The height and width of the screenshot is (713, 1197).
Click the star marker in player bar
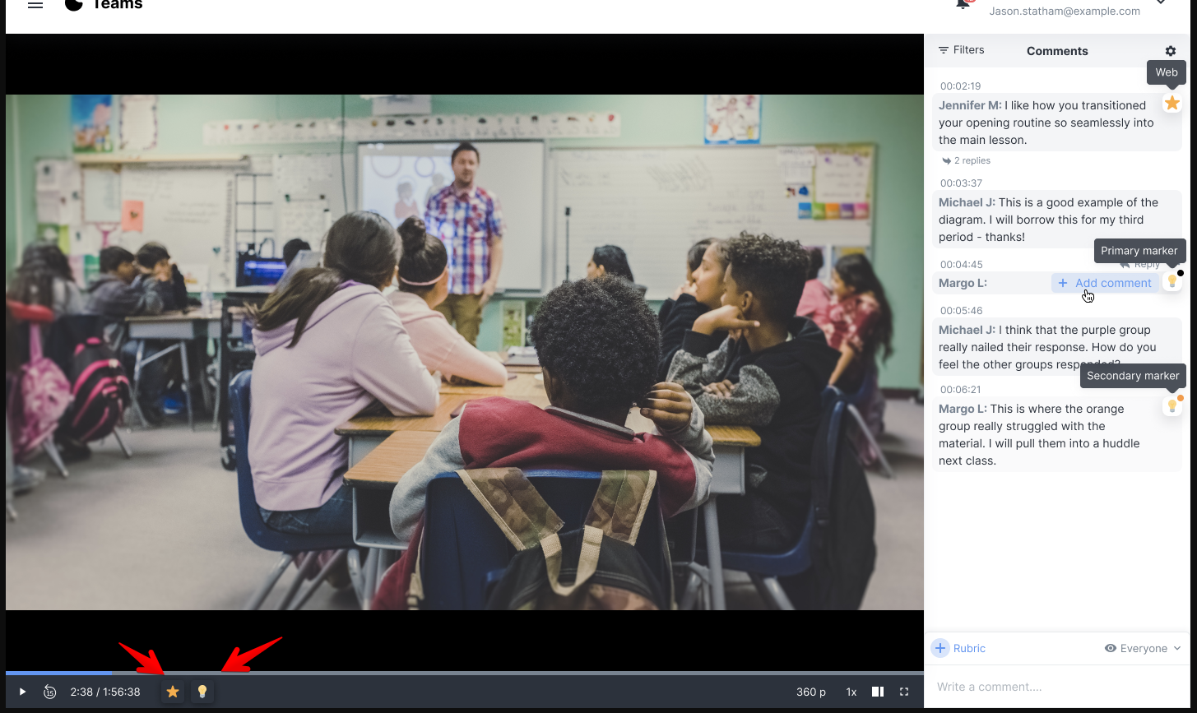click(x=173, y=692)
